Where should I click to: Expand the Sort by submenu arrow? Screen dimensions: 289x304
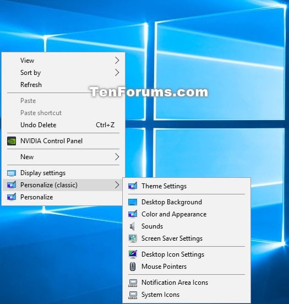point(117,73)
